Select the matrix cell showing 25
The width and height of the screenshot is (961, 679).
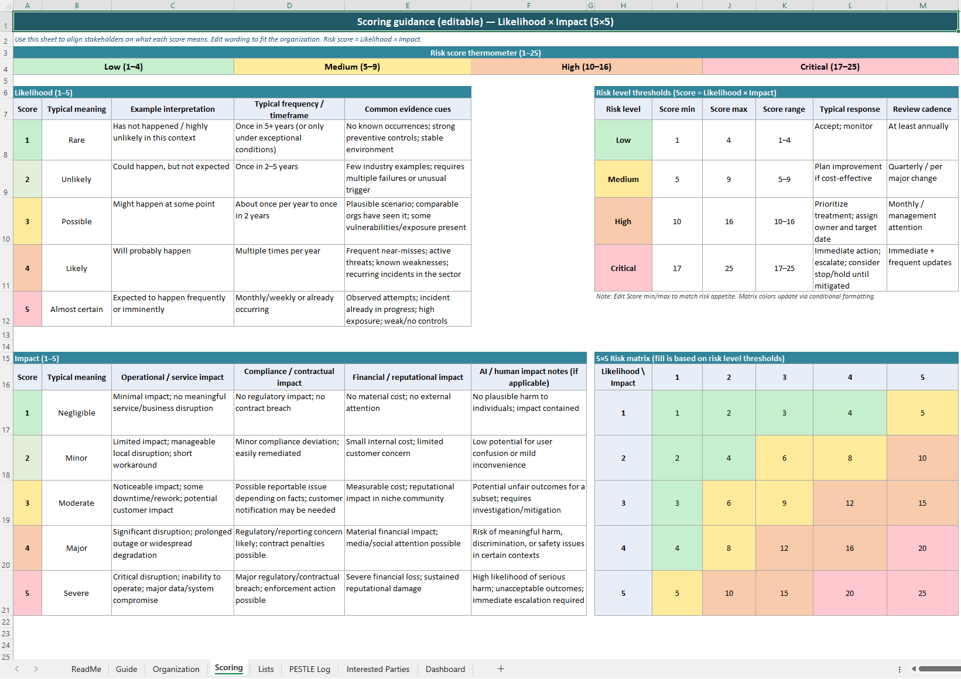pos(922,593)
